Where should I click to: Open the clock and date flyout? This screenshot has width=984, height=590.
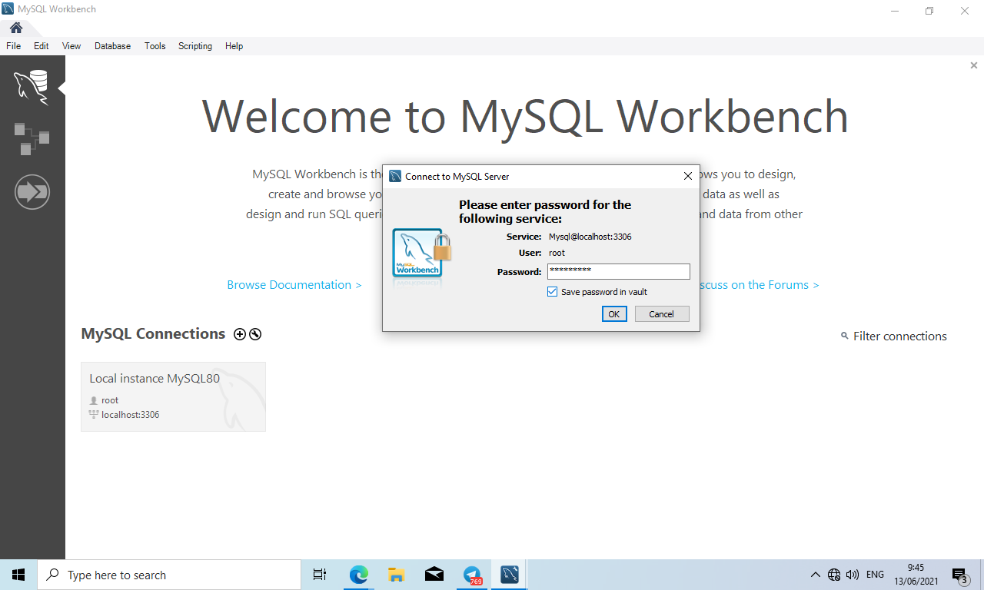coord(916,575)
